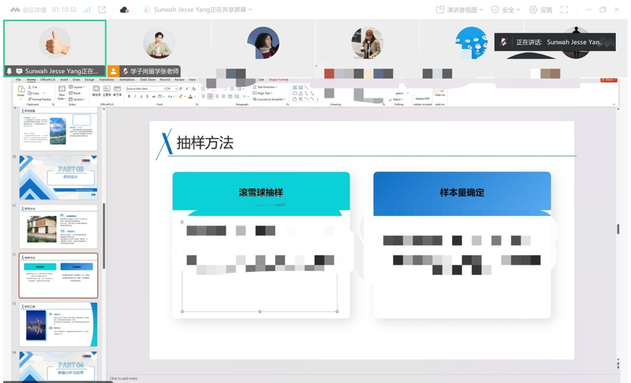
Task: Select the 研究工具 slide 13 thumbnail
Action: 58,325
